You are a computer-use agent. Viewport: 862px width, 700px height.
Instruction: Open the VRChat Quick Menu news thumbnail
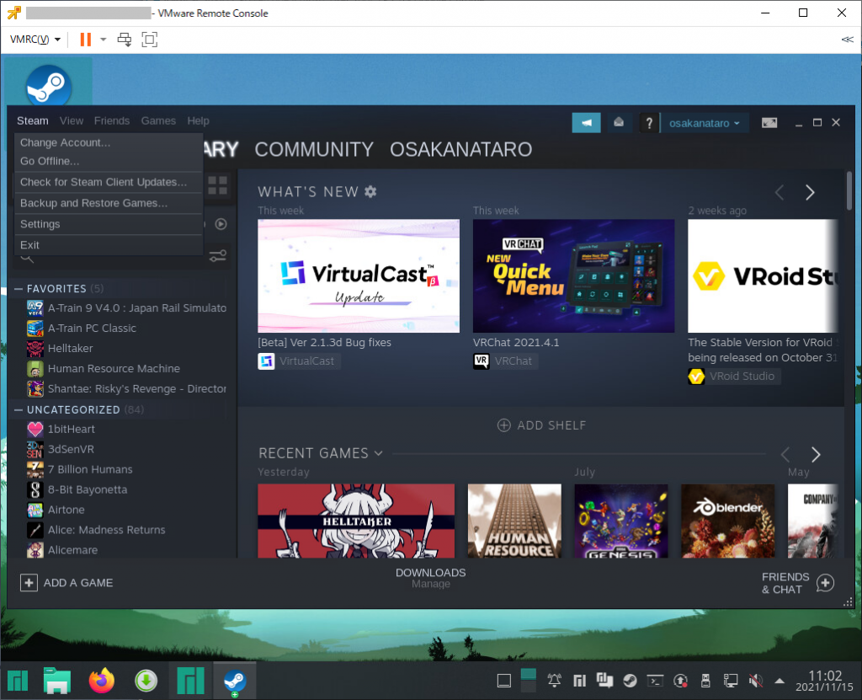coord(573,275)
